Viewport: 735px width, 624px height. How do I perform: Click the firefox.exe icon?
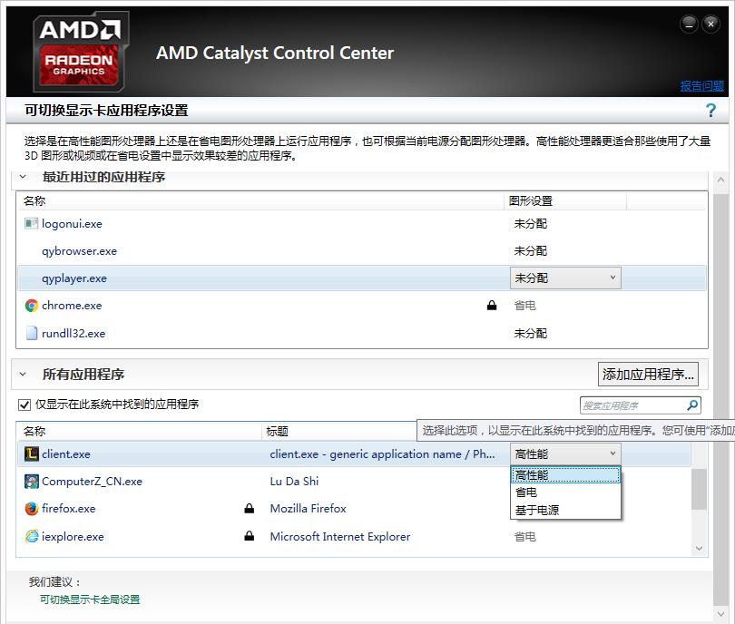[x=32, y=509]
